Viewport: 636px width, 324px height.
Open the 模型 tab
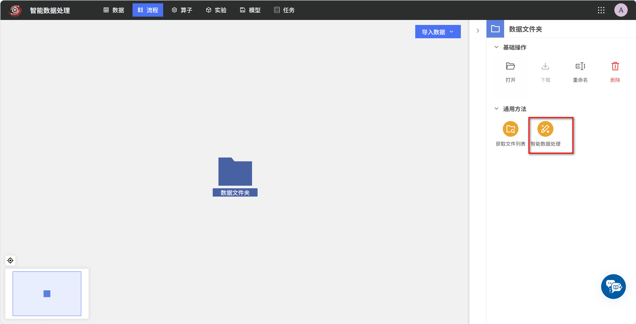[x=250, y=10]
